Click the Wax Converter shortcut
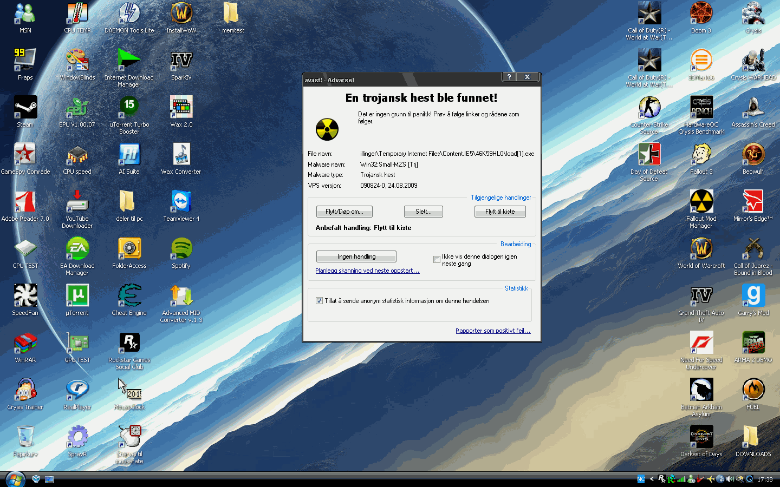This screenshot has width=780, height=487. (x=181, y=159)
